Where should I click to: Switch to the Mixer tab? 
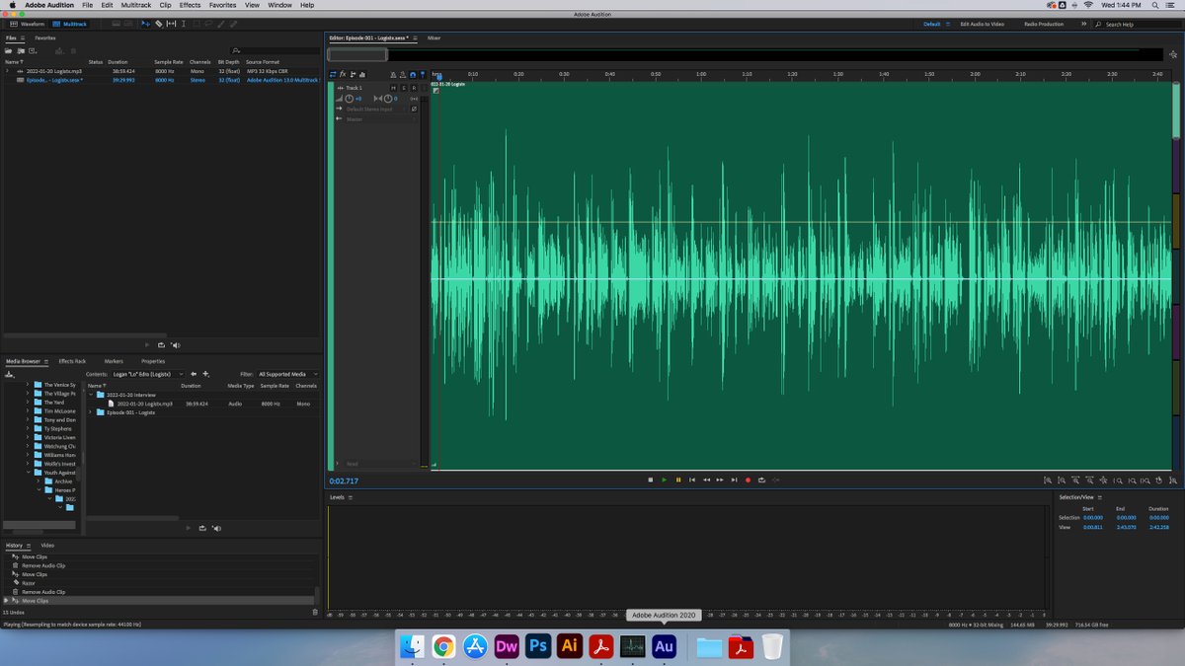[434, 37]
